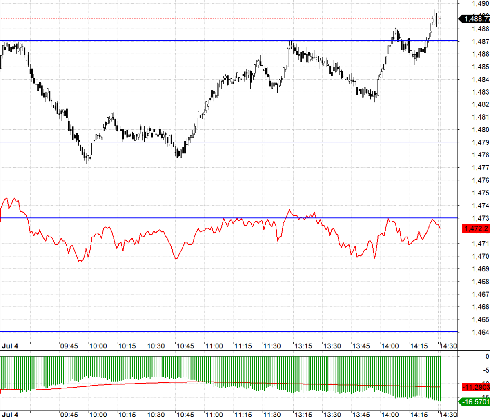Select the red 1,472.2 indicator value label
The height and width of the screenshot is (417, 490).
tap(476, 228)
